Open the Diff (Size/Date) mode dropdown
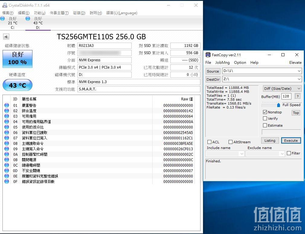The width and height of the screenshot is (305, 234). pyautogui.click(x=282, y=89)
